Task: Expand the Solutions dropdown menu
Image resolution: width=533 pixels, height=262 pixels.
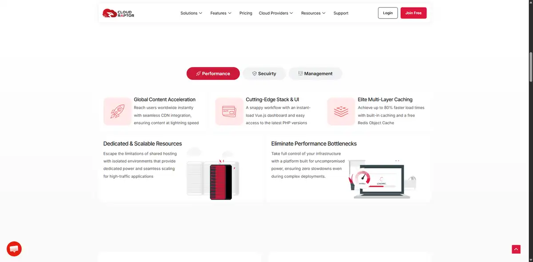Action: pyautogui.click(x=191, y=13)
